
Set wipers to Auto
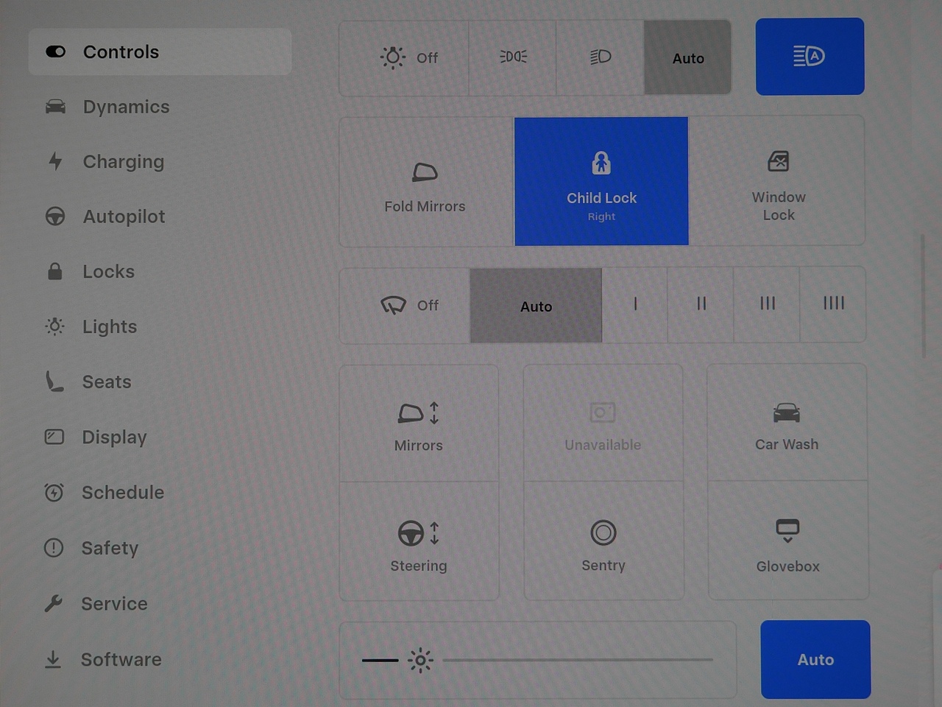coord(536,306)
